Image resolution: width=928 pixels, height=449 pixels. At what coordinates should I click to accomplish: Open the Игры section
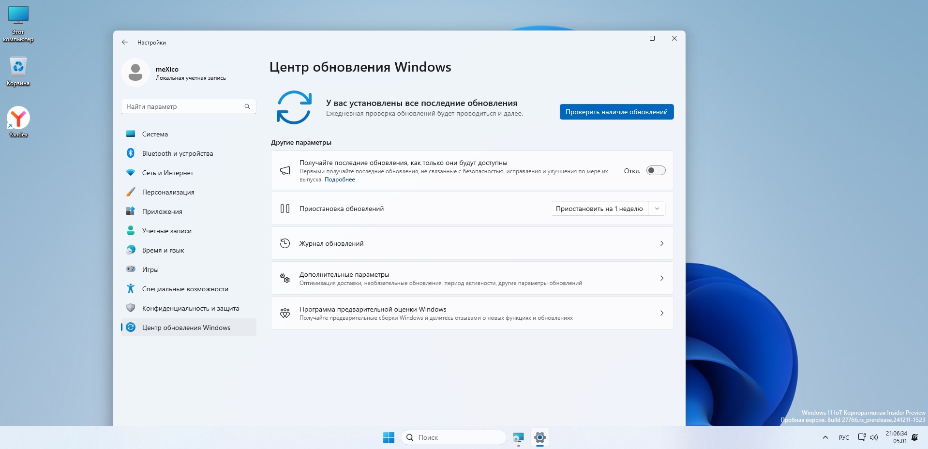pos(189,269)
